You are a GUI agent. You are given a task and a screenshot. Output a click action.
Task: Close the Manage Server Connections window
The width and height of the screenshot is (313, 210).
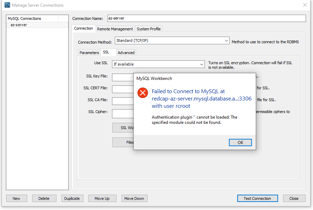[305, 5]
